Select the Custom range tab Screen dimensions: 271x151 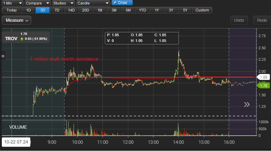tap(202, 10)
